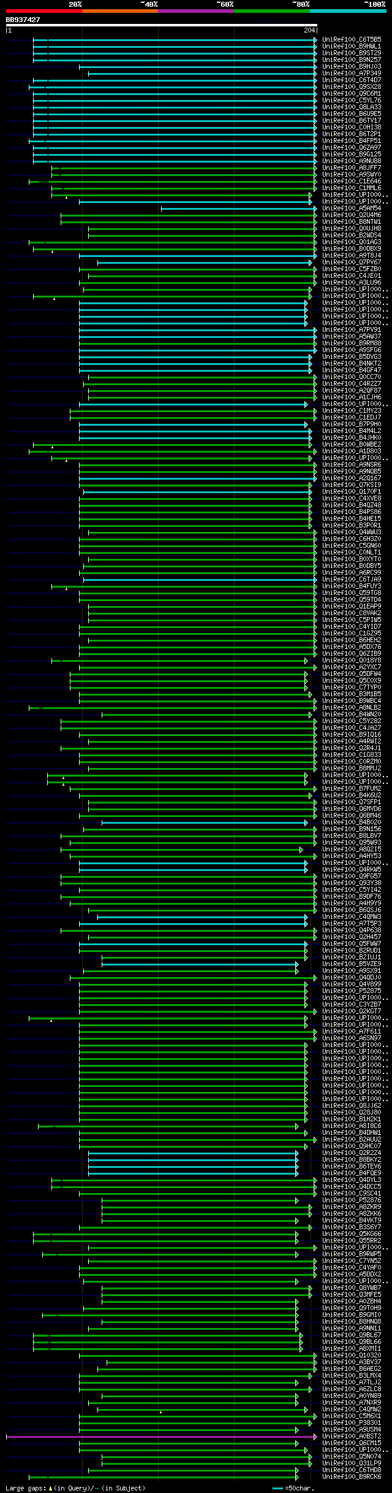Select label UniRef100_A9SWY0

pos(352,175)
